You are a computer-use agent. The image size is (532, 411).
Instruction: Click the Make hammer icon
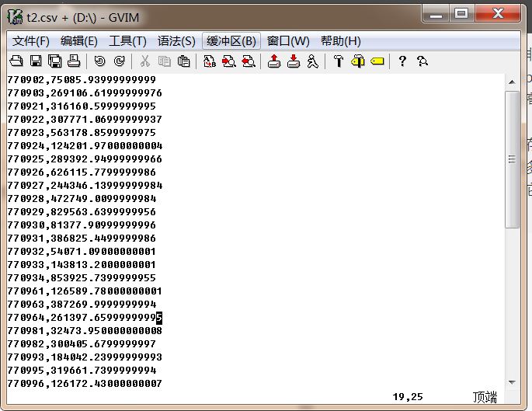pos(339,61)
